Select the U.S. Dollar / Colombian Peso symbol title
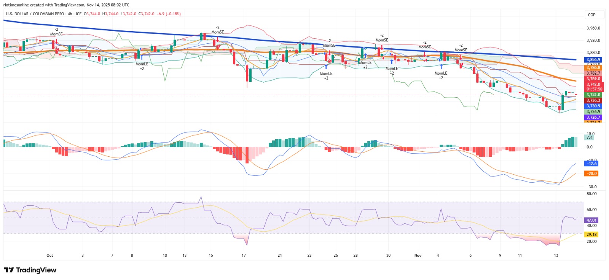This screenshot has width=609, height=280. pyautogui.click(x=35, y=14)
